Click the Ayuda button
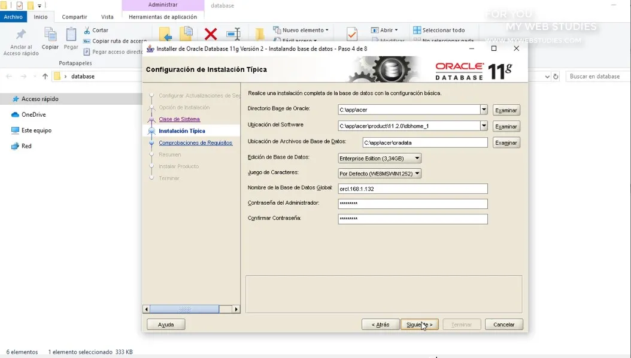 [x=166, y=324]
